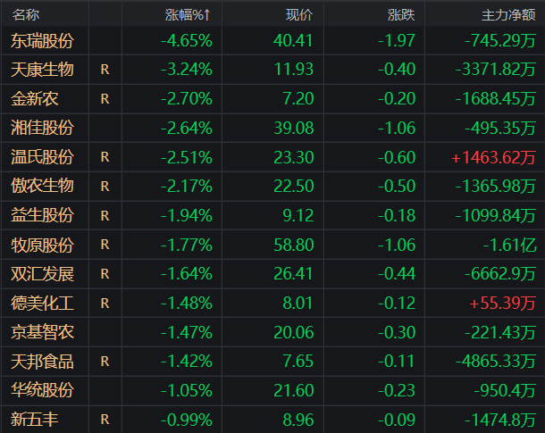Screen dimensions: 545x433
Task: Open the 湘佳股份 stock name
Action: tap(42, 128)
